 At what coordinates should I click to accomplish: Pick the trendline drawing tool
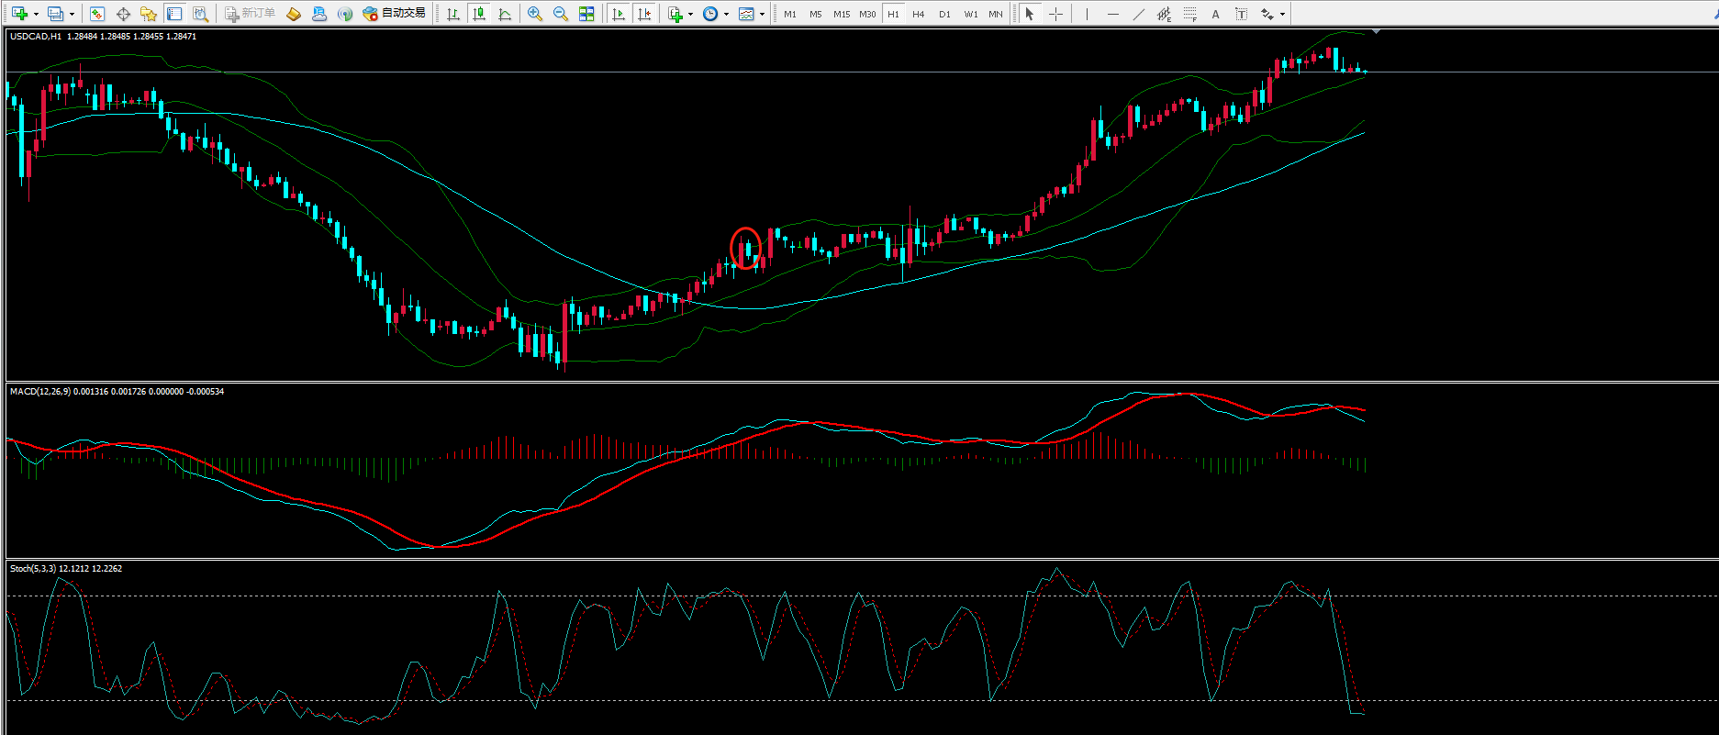(x=1138, y=14)
